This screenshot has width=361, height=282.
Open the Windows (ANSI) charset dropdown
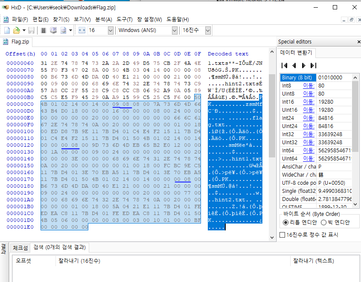pyautogui.click(x=175, y=30)
